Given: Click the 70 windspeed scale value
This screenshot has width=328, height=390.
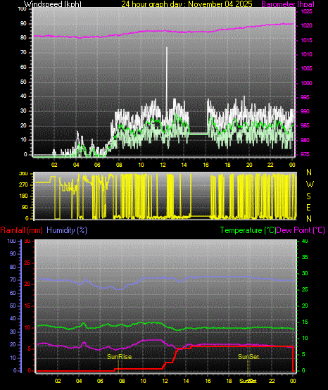Looking at the screenshot, I should [23, 53].
